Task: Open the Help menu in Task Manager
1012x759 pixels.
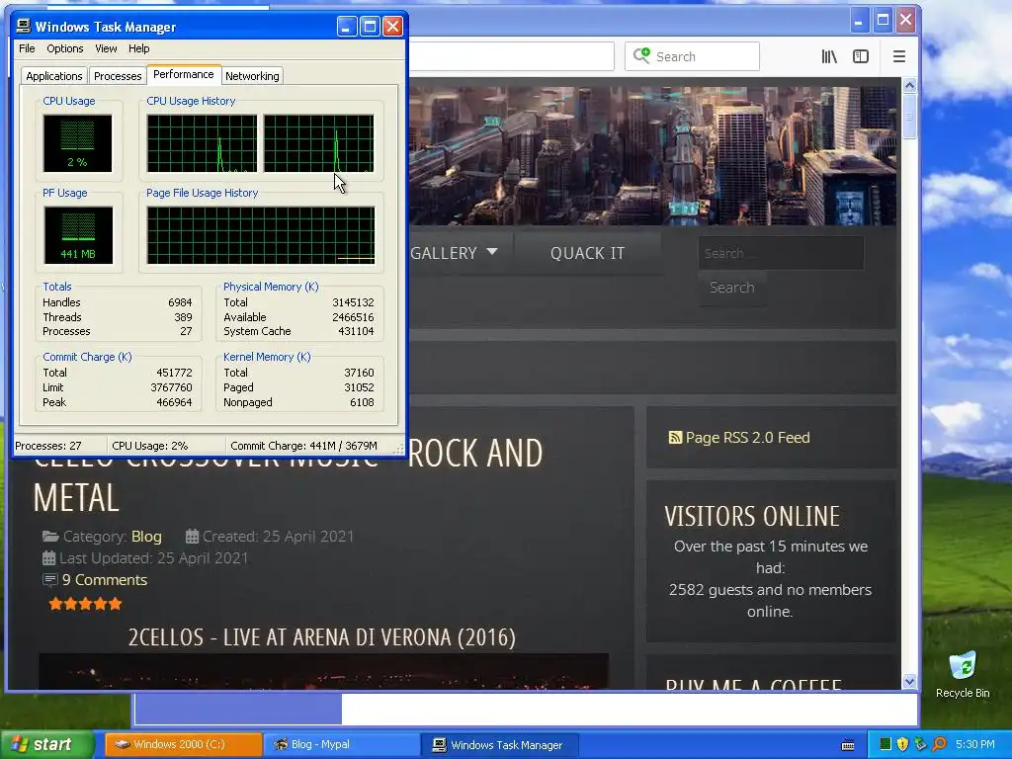Action: coord(138,48)
